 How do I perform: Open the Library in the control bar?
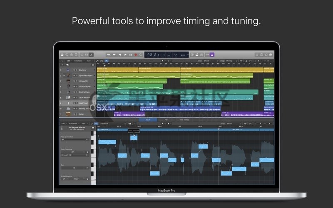[x=62, y=55]
